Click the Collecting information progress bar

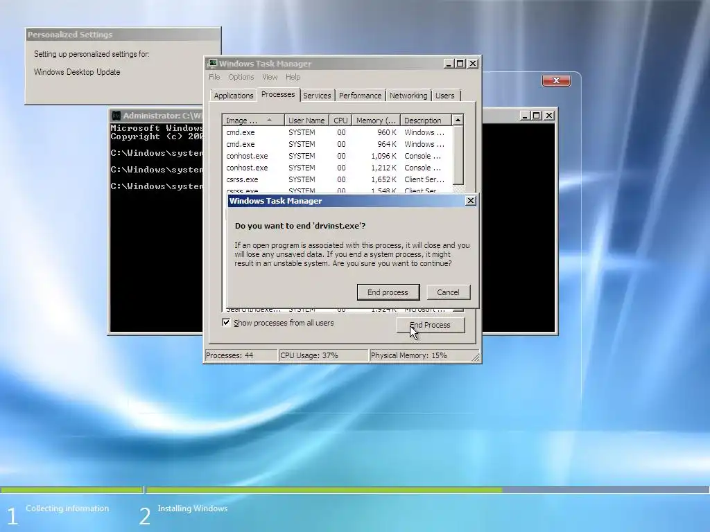(71, 490)
